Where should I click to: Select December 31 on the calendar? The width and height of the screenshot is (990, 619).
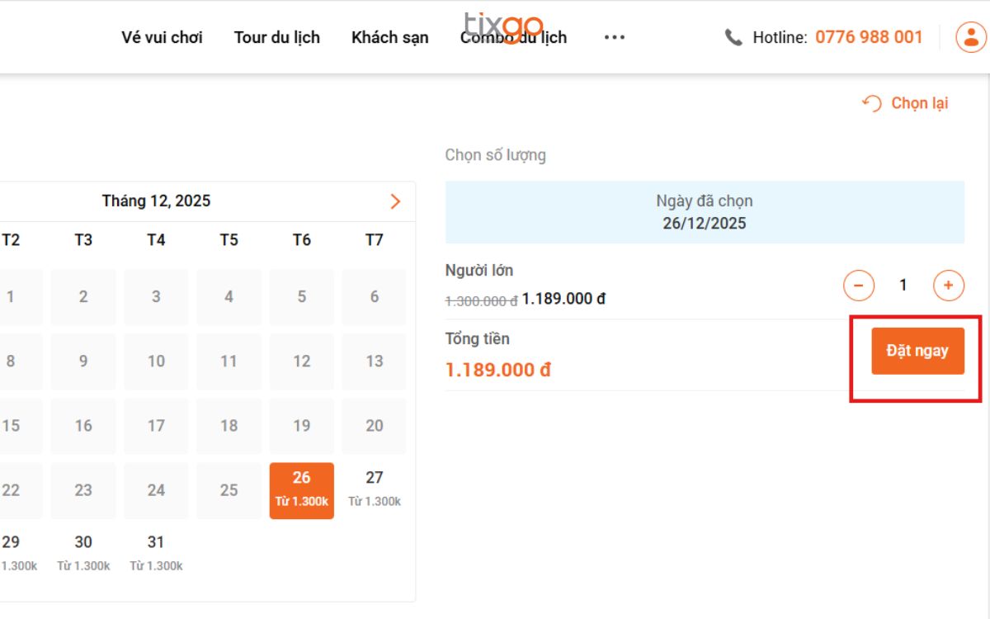click(156, 553)
